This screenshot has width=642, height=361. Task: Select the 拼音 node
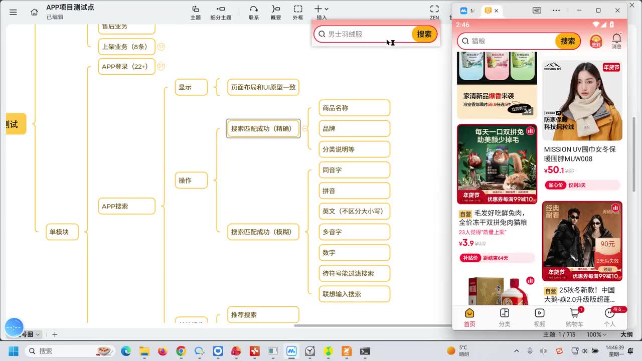pos(355,191)
